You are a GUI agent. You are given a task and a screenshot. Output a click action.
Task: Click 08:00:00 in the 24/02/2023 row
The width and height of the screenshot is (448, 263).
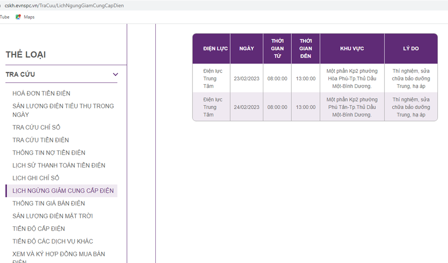point(277,107)
